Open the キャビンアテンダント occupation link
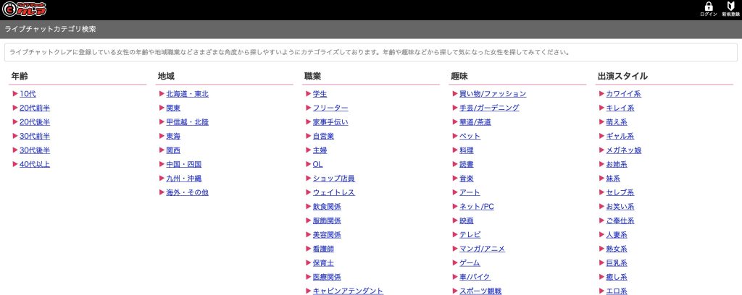The width and height of the screenshot is (742, 295). 348,291
